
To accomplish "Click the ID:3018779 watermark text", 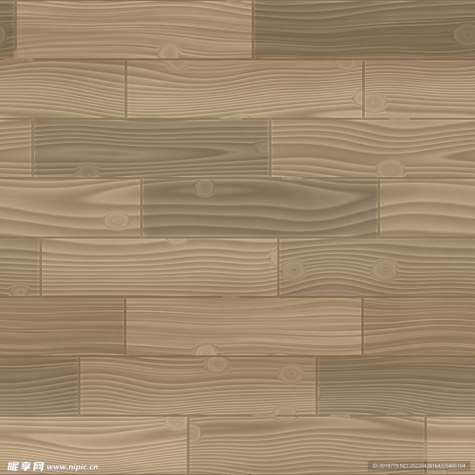I will point(387,466).
